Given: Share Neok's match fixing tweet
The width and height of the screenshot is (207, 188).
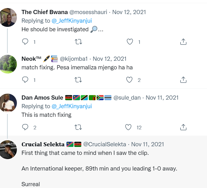Looking at the screenshot, I should pos(183,80).
